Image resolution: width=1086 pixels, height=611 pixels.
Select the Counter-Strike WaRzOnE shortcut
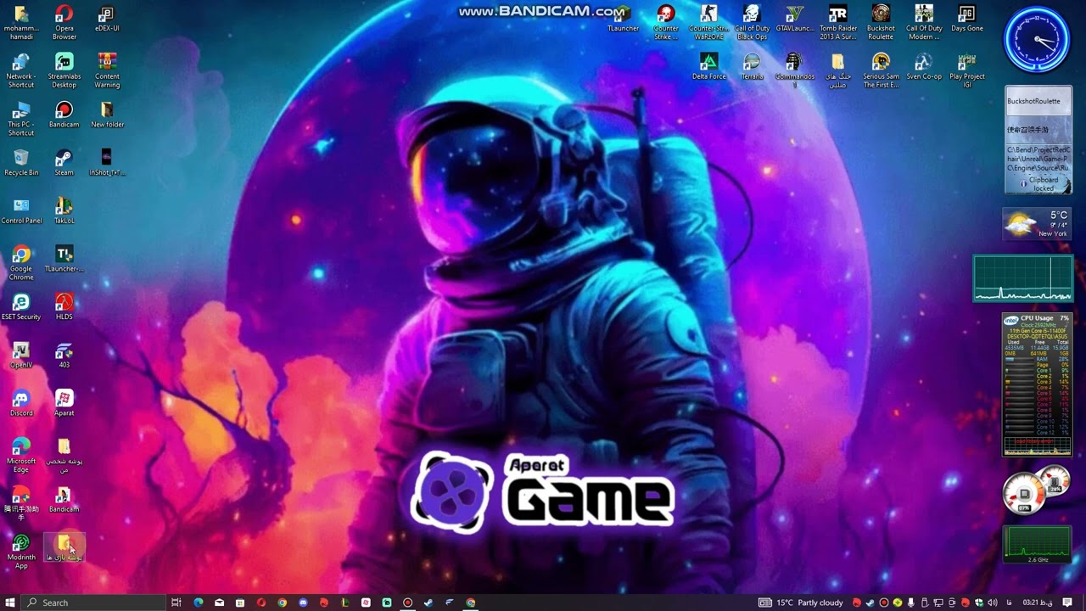coord(708,22)
